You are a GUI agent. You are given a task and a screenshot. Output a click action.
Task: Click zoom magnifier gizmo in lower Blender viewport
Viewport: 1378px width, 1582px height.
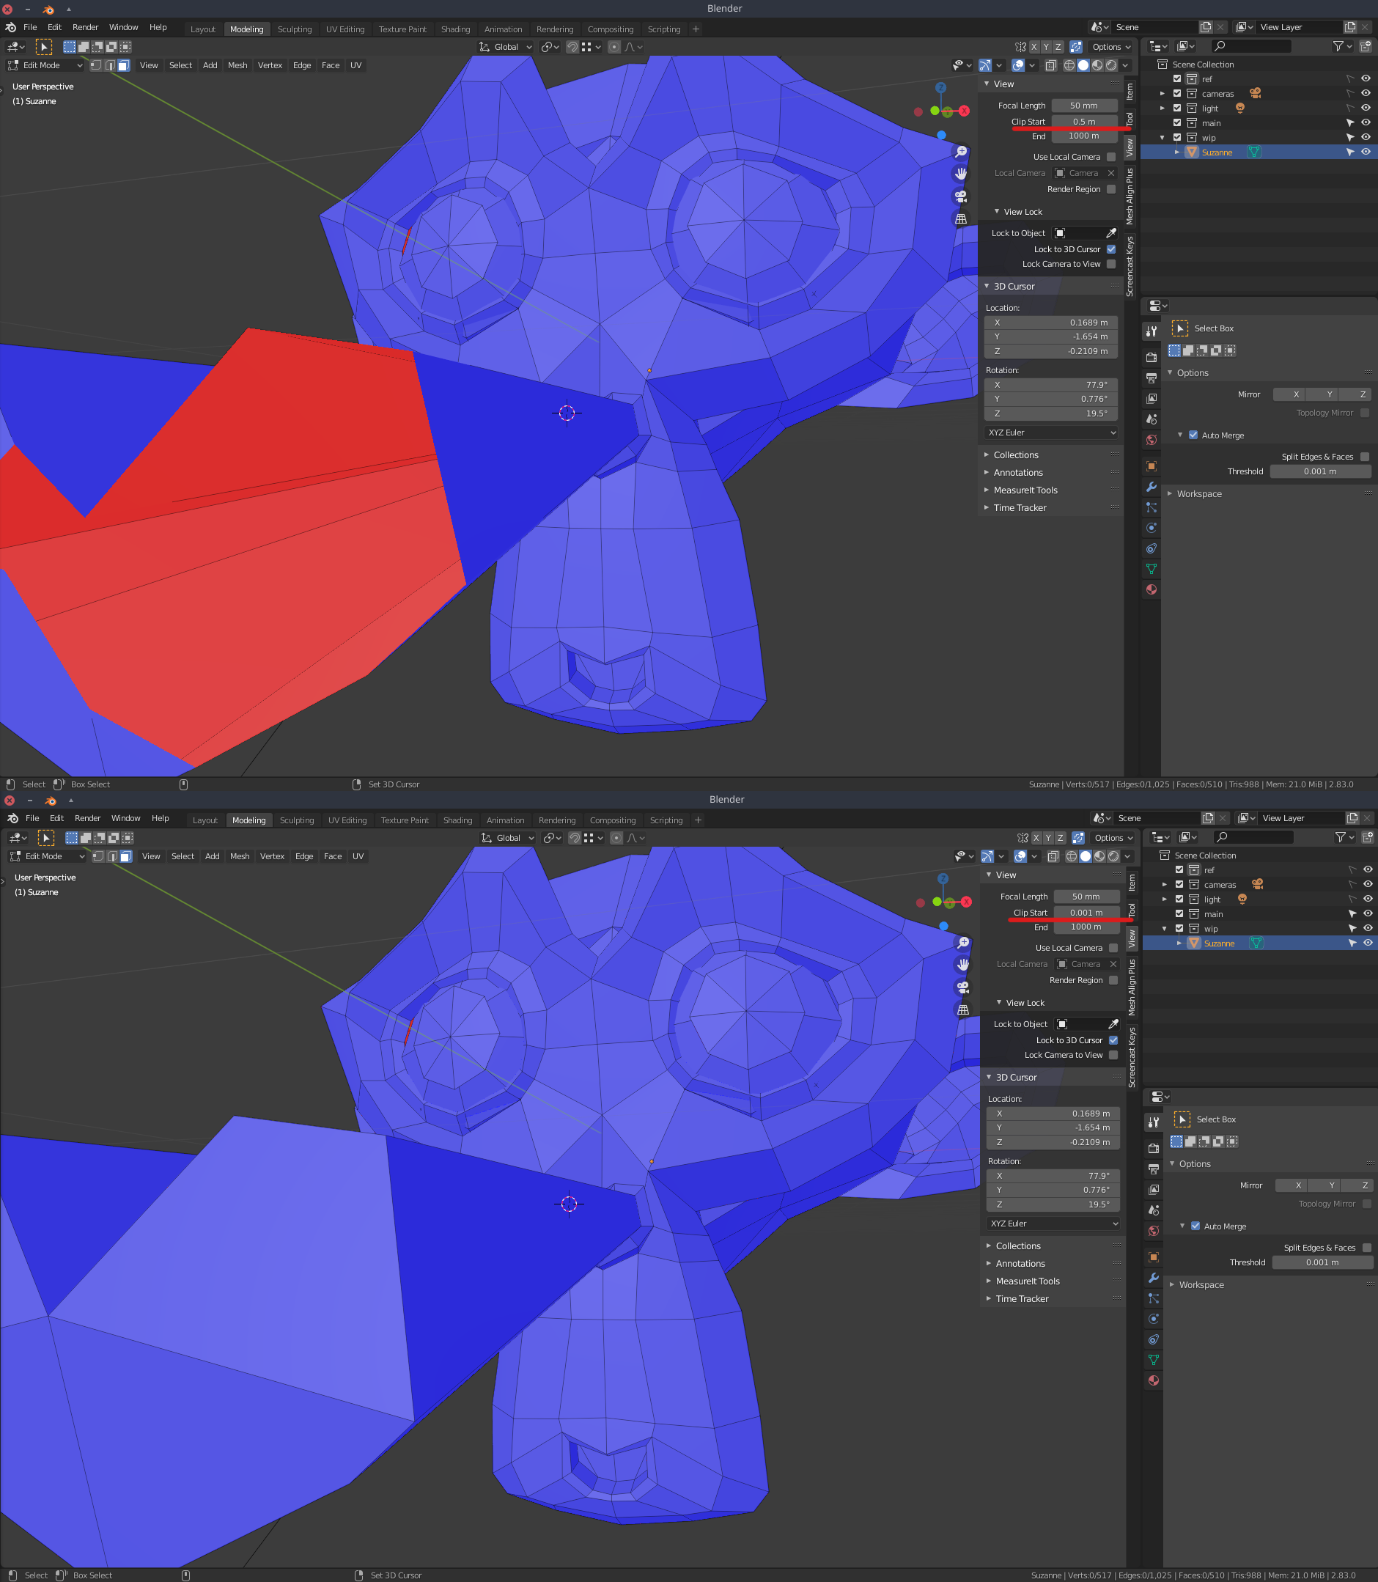point(964,942)
